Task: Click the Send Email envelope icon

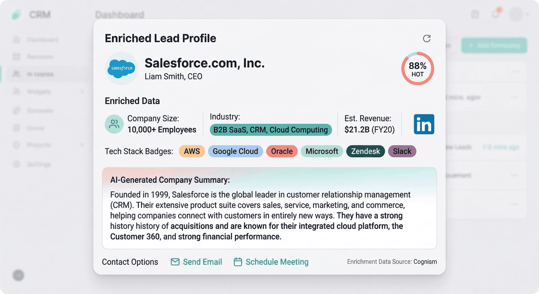Action: (175, 262)
